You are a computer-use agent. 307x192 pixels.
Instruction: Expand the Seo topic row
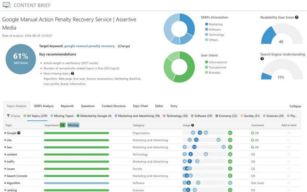point(5,147)
